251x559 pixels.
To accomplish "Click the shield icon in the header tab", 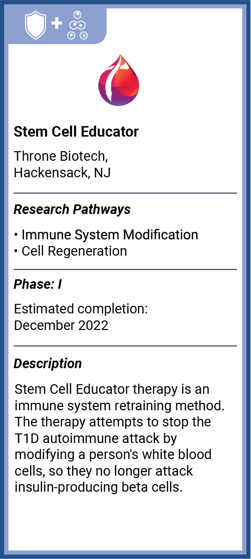I will 36,24.
